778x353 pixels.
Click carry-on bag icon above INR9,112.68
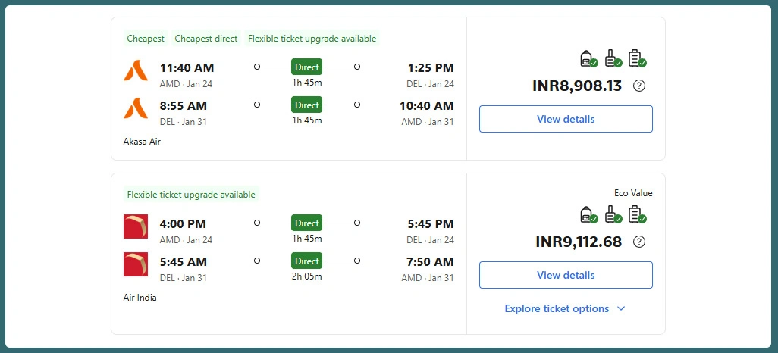click(610, 215)
